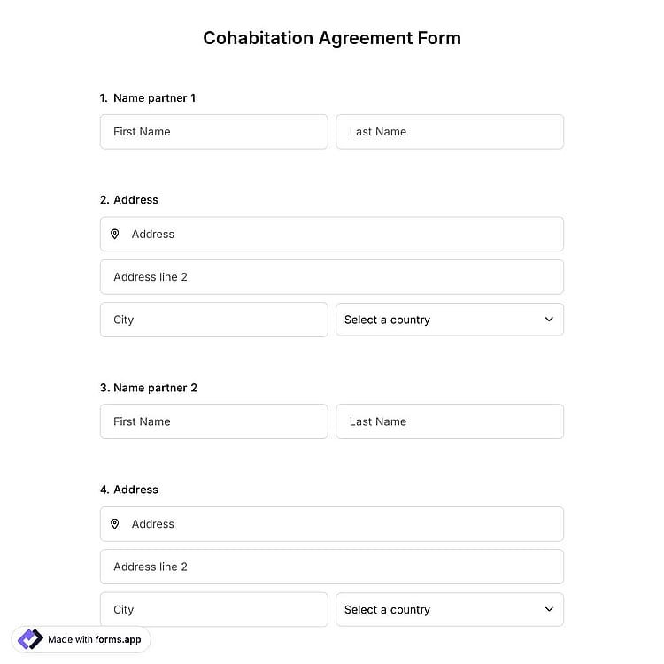Focus the First Name field for partner 2
This screenshot has height=664, width=664.
(214, 421)
